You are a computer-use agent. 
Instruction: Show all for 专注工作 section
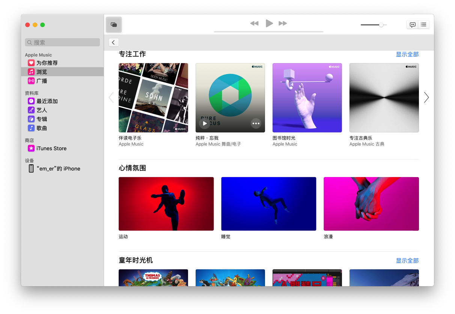click(x=407, y=54)
